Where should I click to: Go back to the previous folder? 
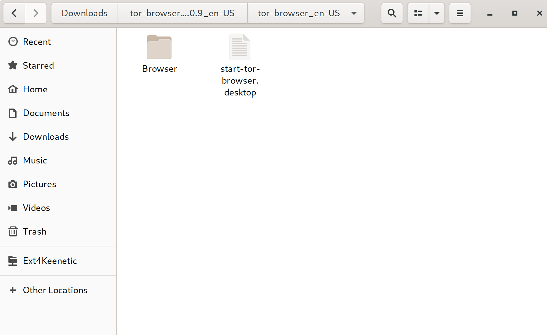(14, 13)
